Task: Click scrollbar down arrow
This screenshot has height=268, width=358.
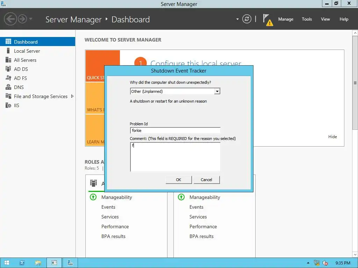Action: (x=355, y=254)
